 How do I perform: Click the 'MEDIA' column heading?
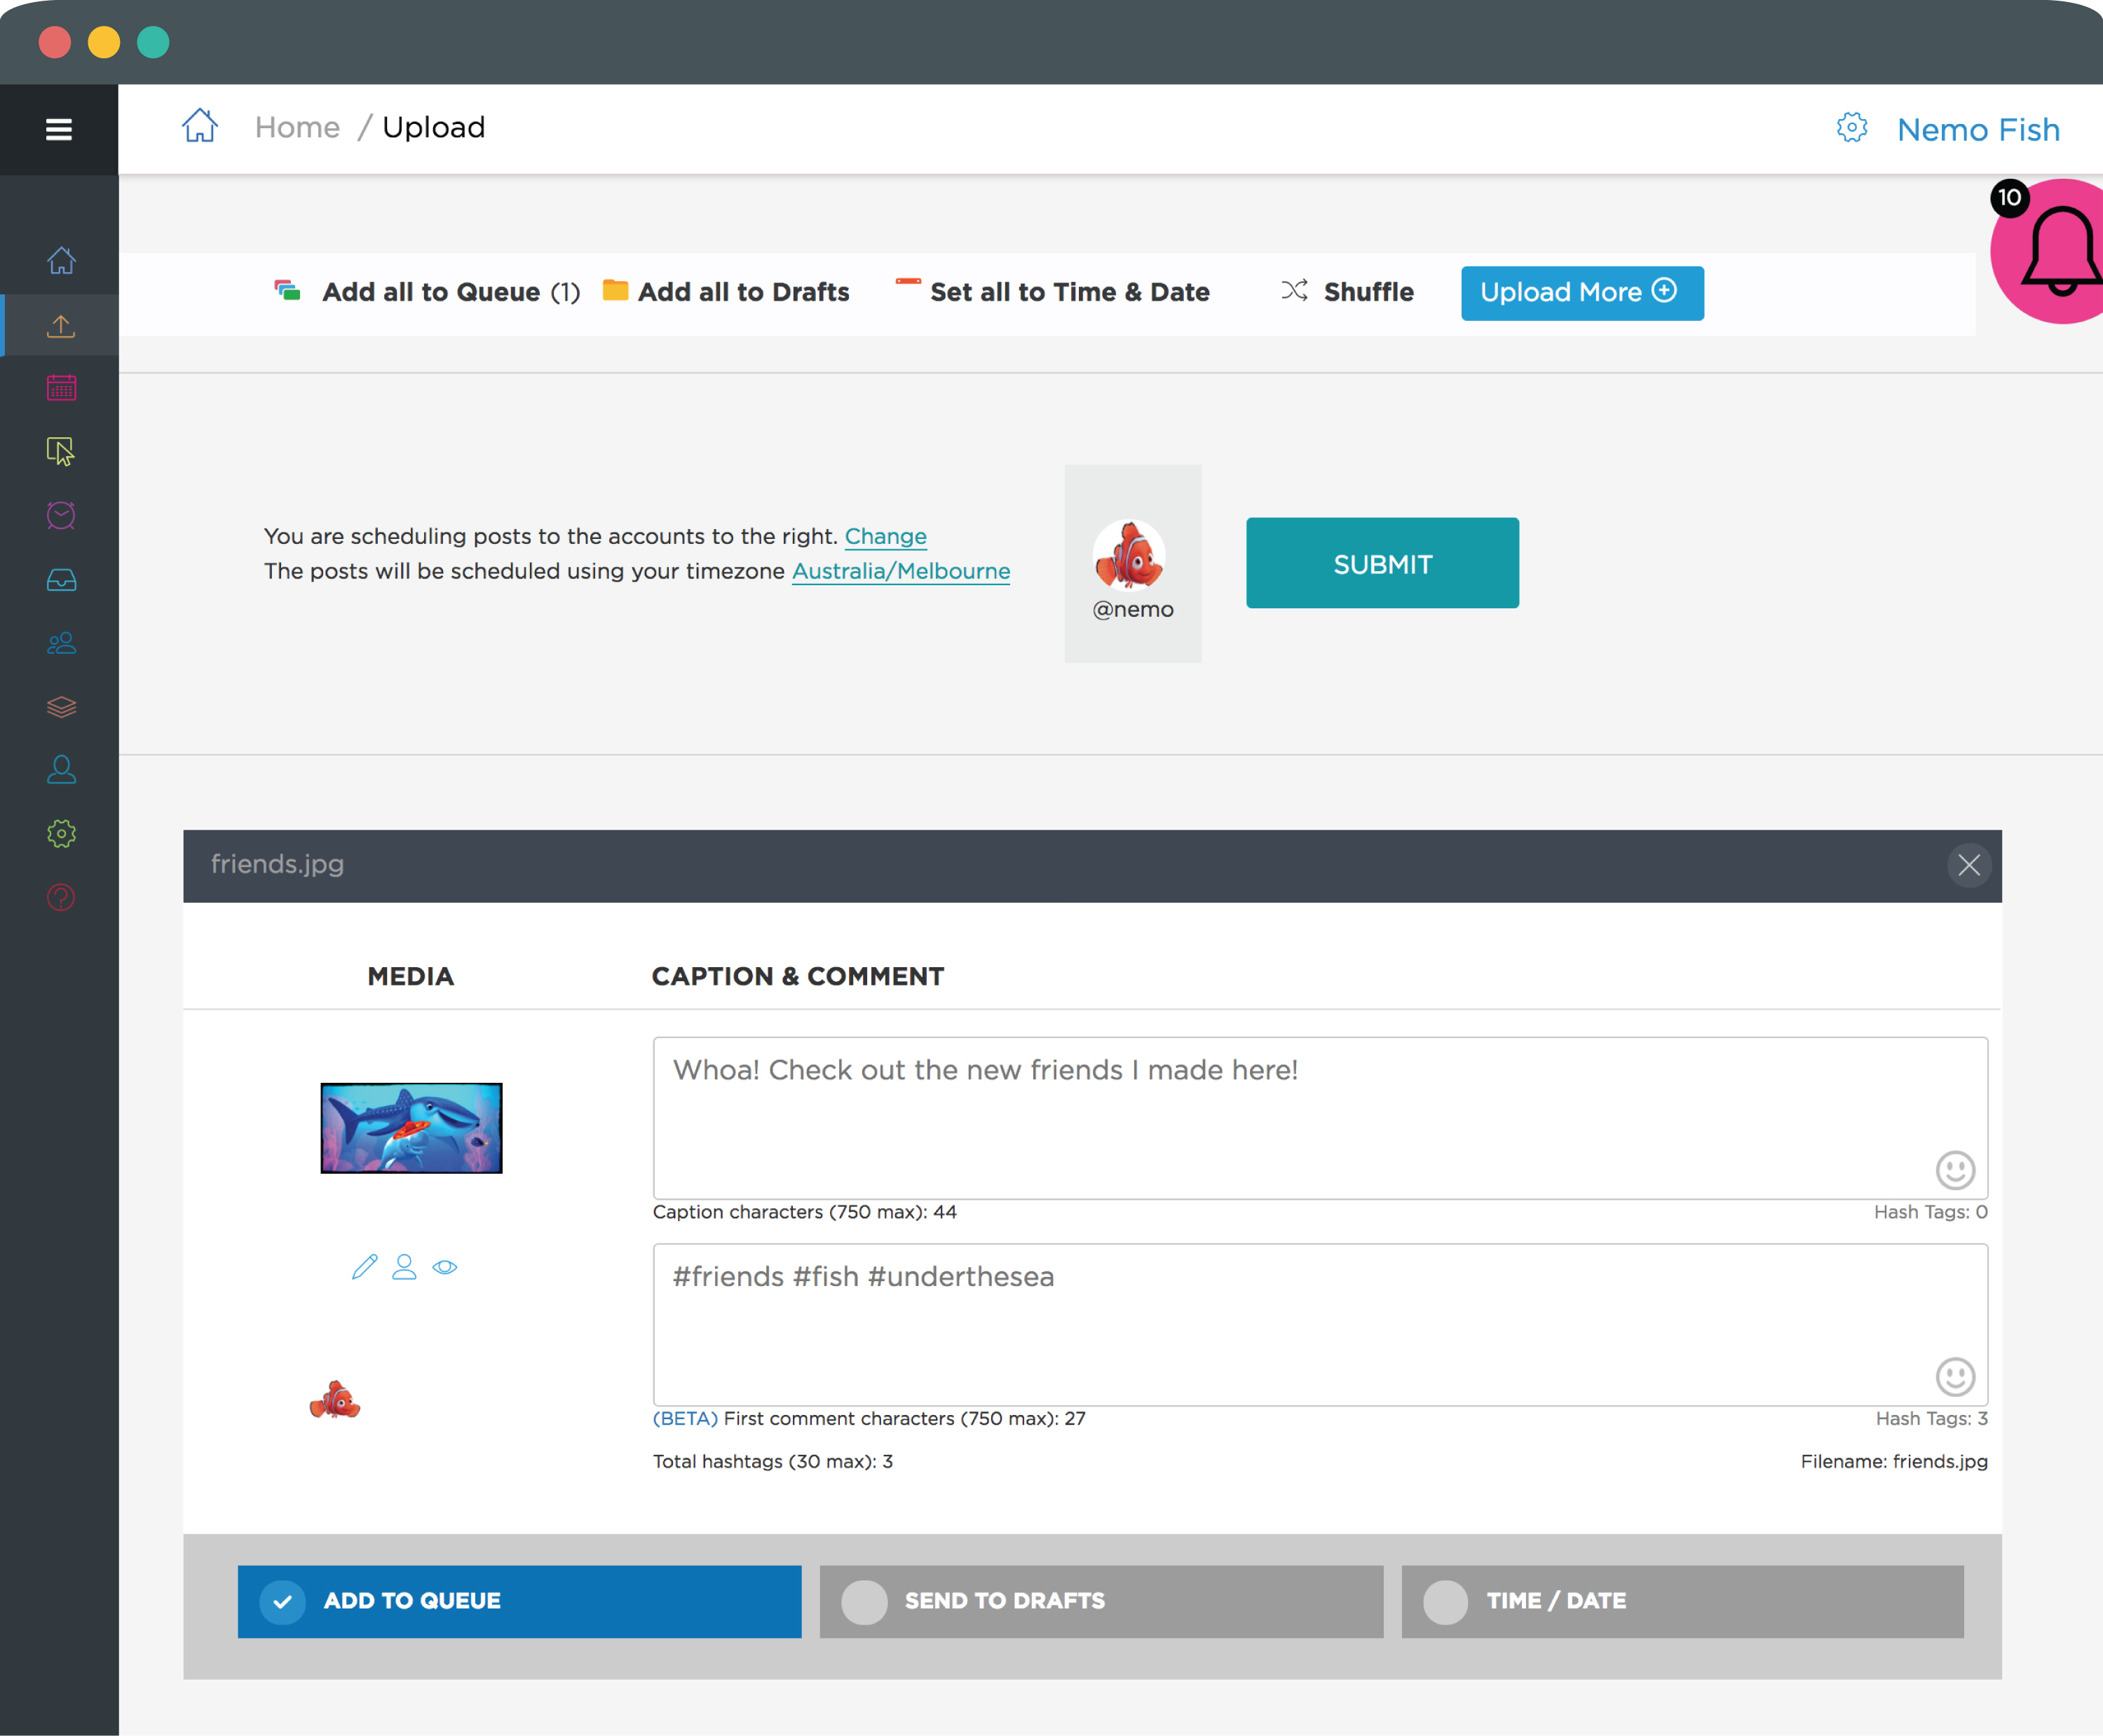(x=411, y=976)
